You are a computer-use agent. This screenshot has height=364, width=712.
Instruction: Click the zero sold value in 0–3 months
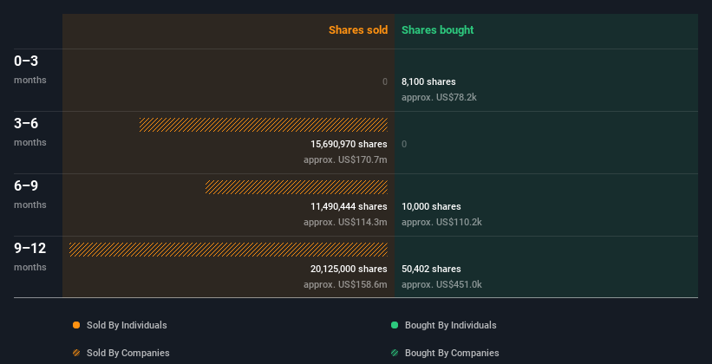[x=385, y=81]
